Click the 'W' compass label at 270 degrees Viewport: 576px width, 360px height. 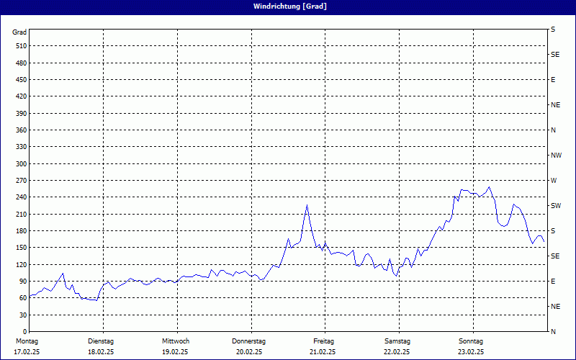[554, 181]
